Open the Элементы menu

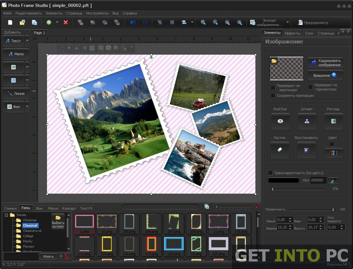click(54, 13)
